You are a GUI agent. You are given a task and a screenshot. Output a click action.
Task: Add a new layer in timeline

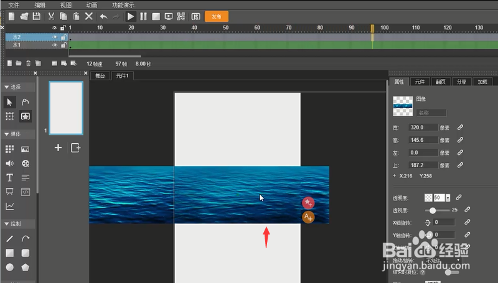pyautogui.click(x=9, y=63)
